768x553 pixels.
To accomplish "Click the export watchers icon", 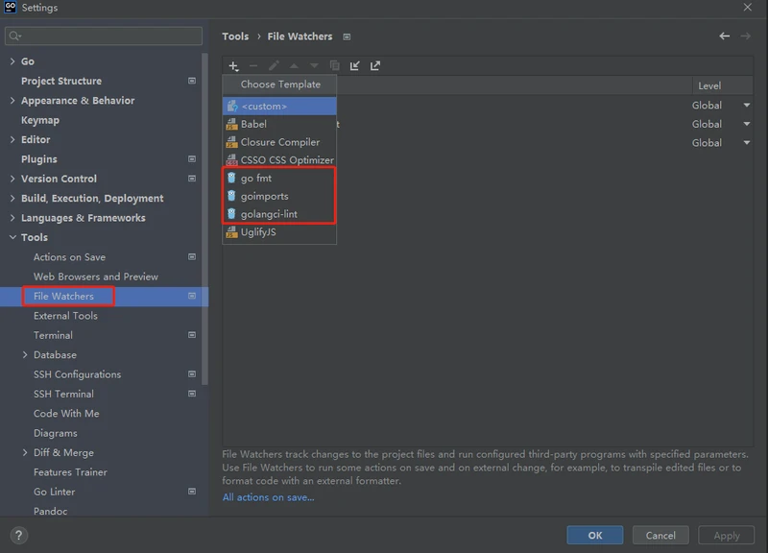I will [375, 65].
